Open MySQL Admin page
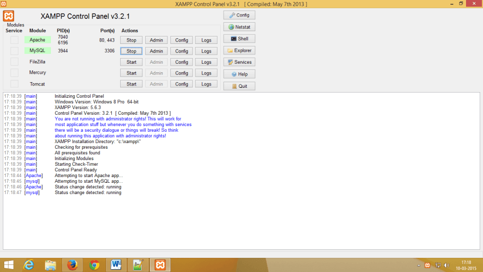Image resolution: width=483 pixels, height=272 pixels. pos(156,51)
